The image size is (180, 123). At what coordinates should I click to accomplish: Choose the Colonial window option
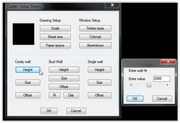point(95,37)
